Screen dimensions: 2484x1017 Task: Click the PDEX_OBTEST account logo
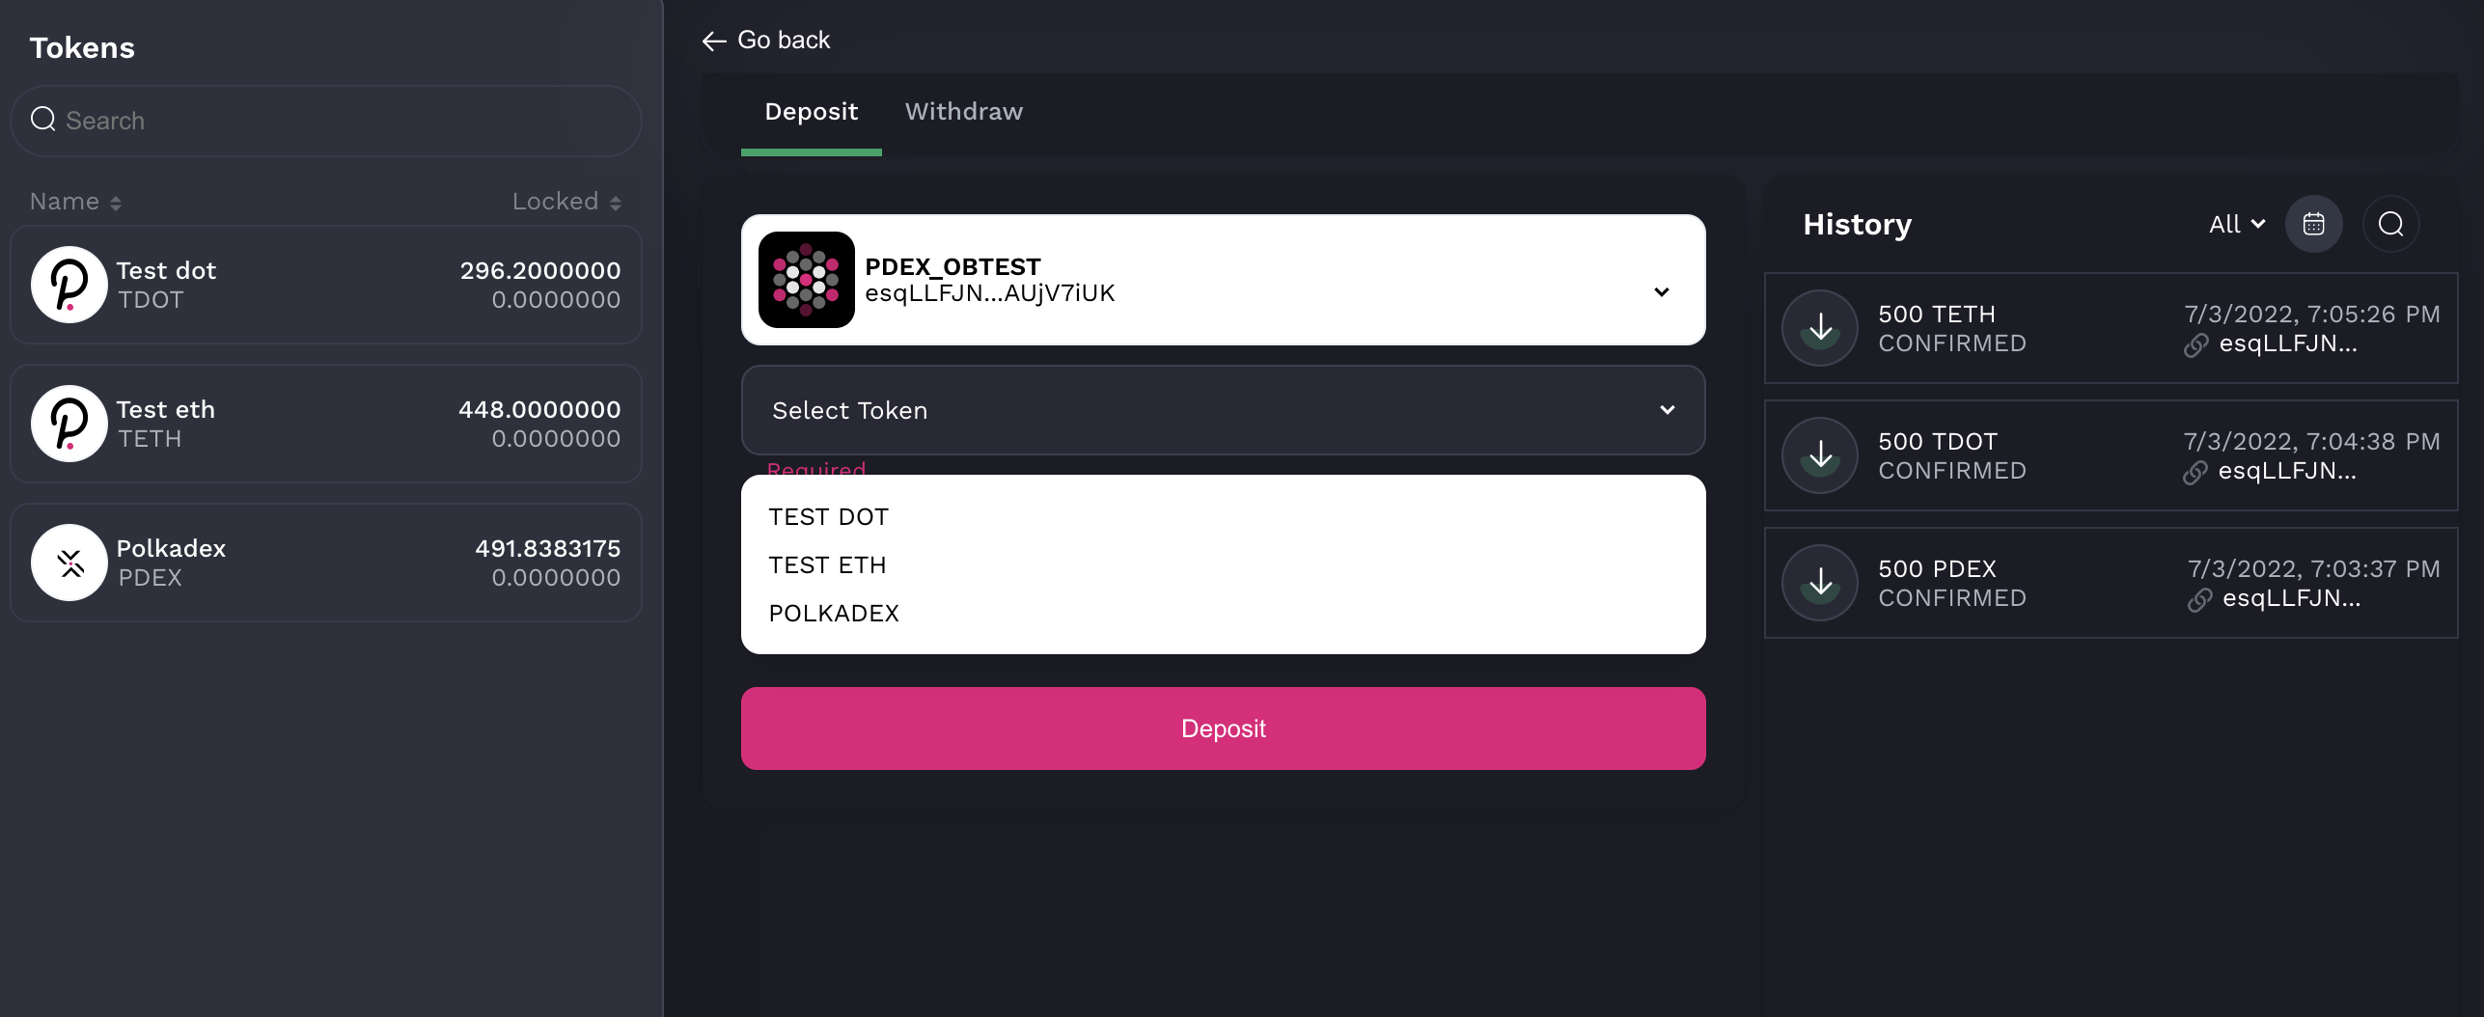point(807,280)
